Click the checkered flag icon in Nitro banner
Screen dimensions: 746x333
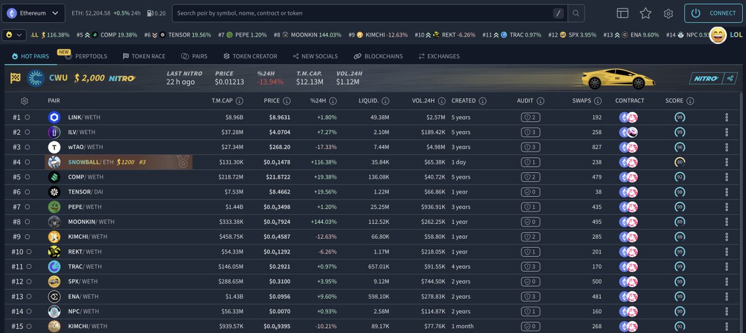(15, 78)
